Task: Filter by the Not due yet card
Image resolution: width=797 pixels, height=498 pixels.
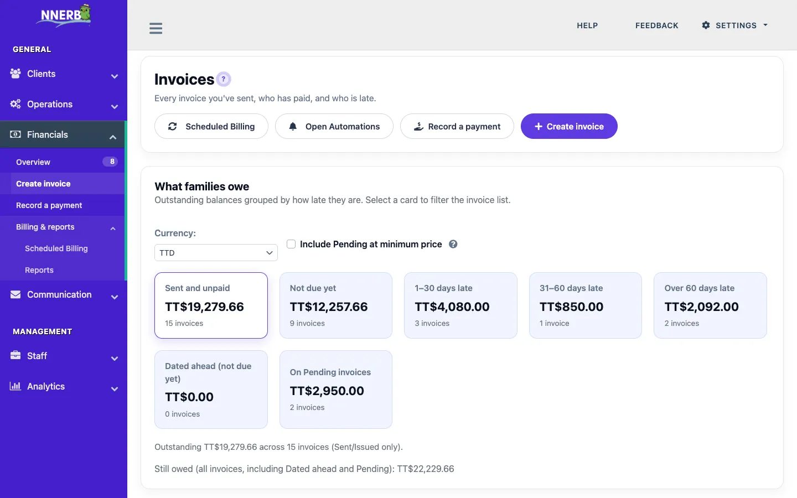Action: click(336, 305)
